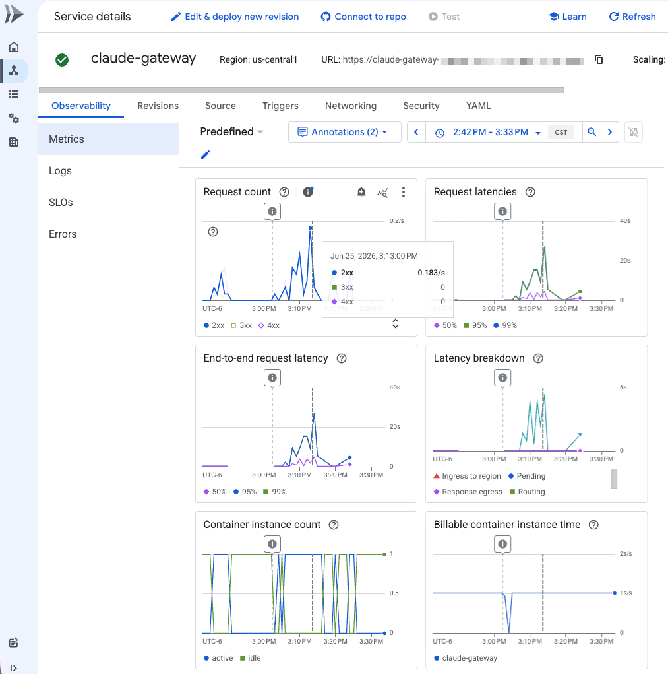
Task: Go to previous time range
Action: pos(416,132)
